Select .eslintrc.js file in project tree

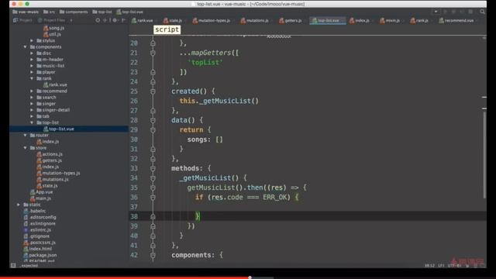pos(37,230)
